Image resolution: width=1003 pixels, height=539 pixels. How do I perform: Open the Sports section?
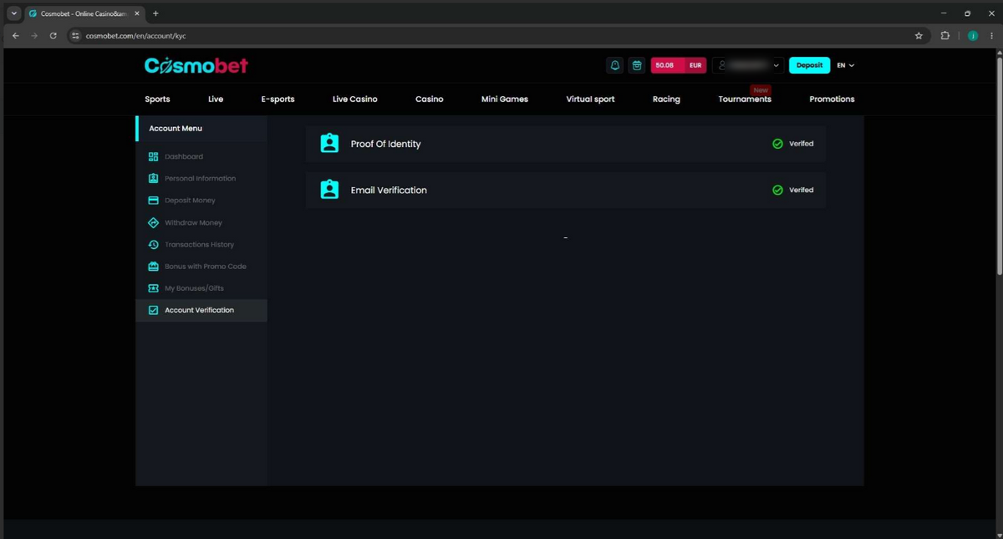click(157, 99)
